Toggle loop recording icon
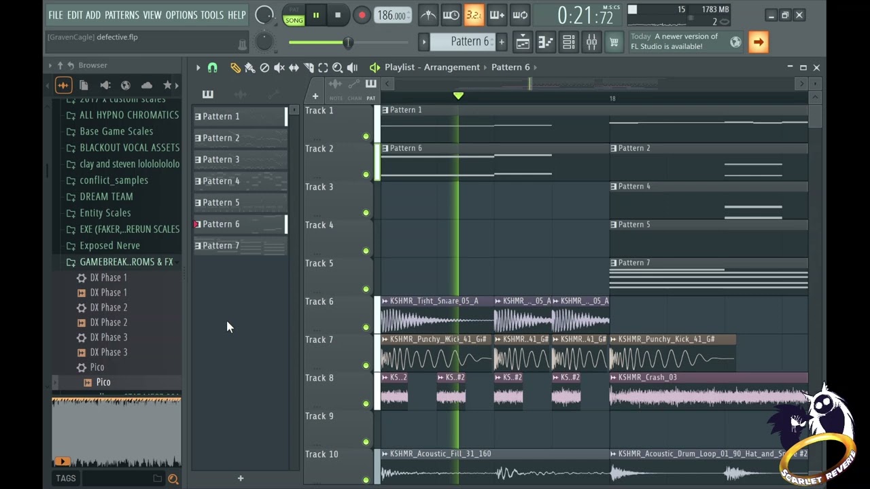 click(520, 15)
